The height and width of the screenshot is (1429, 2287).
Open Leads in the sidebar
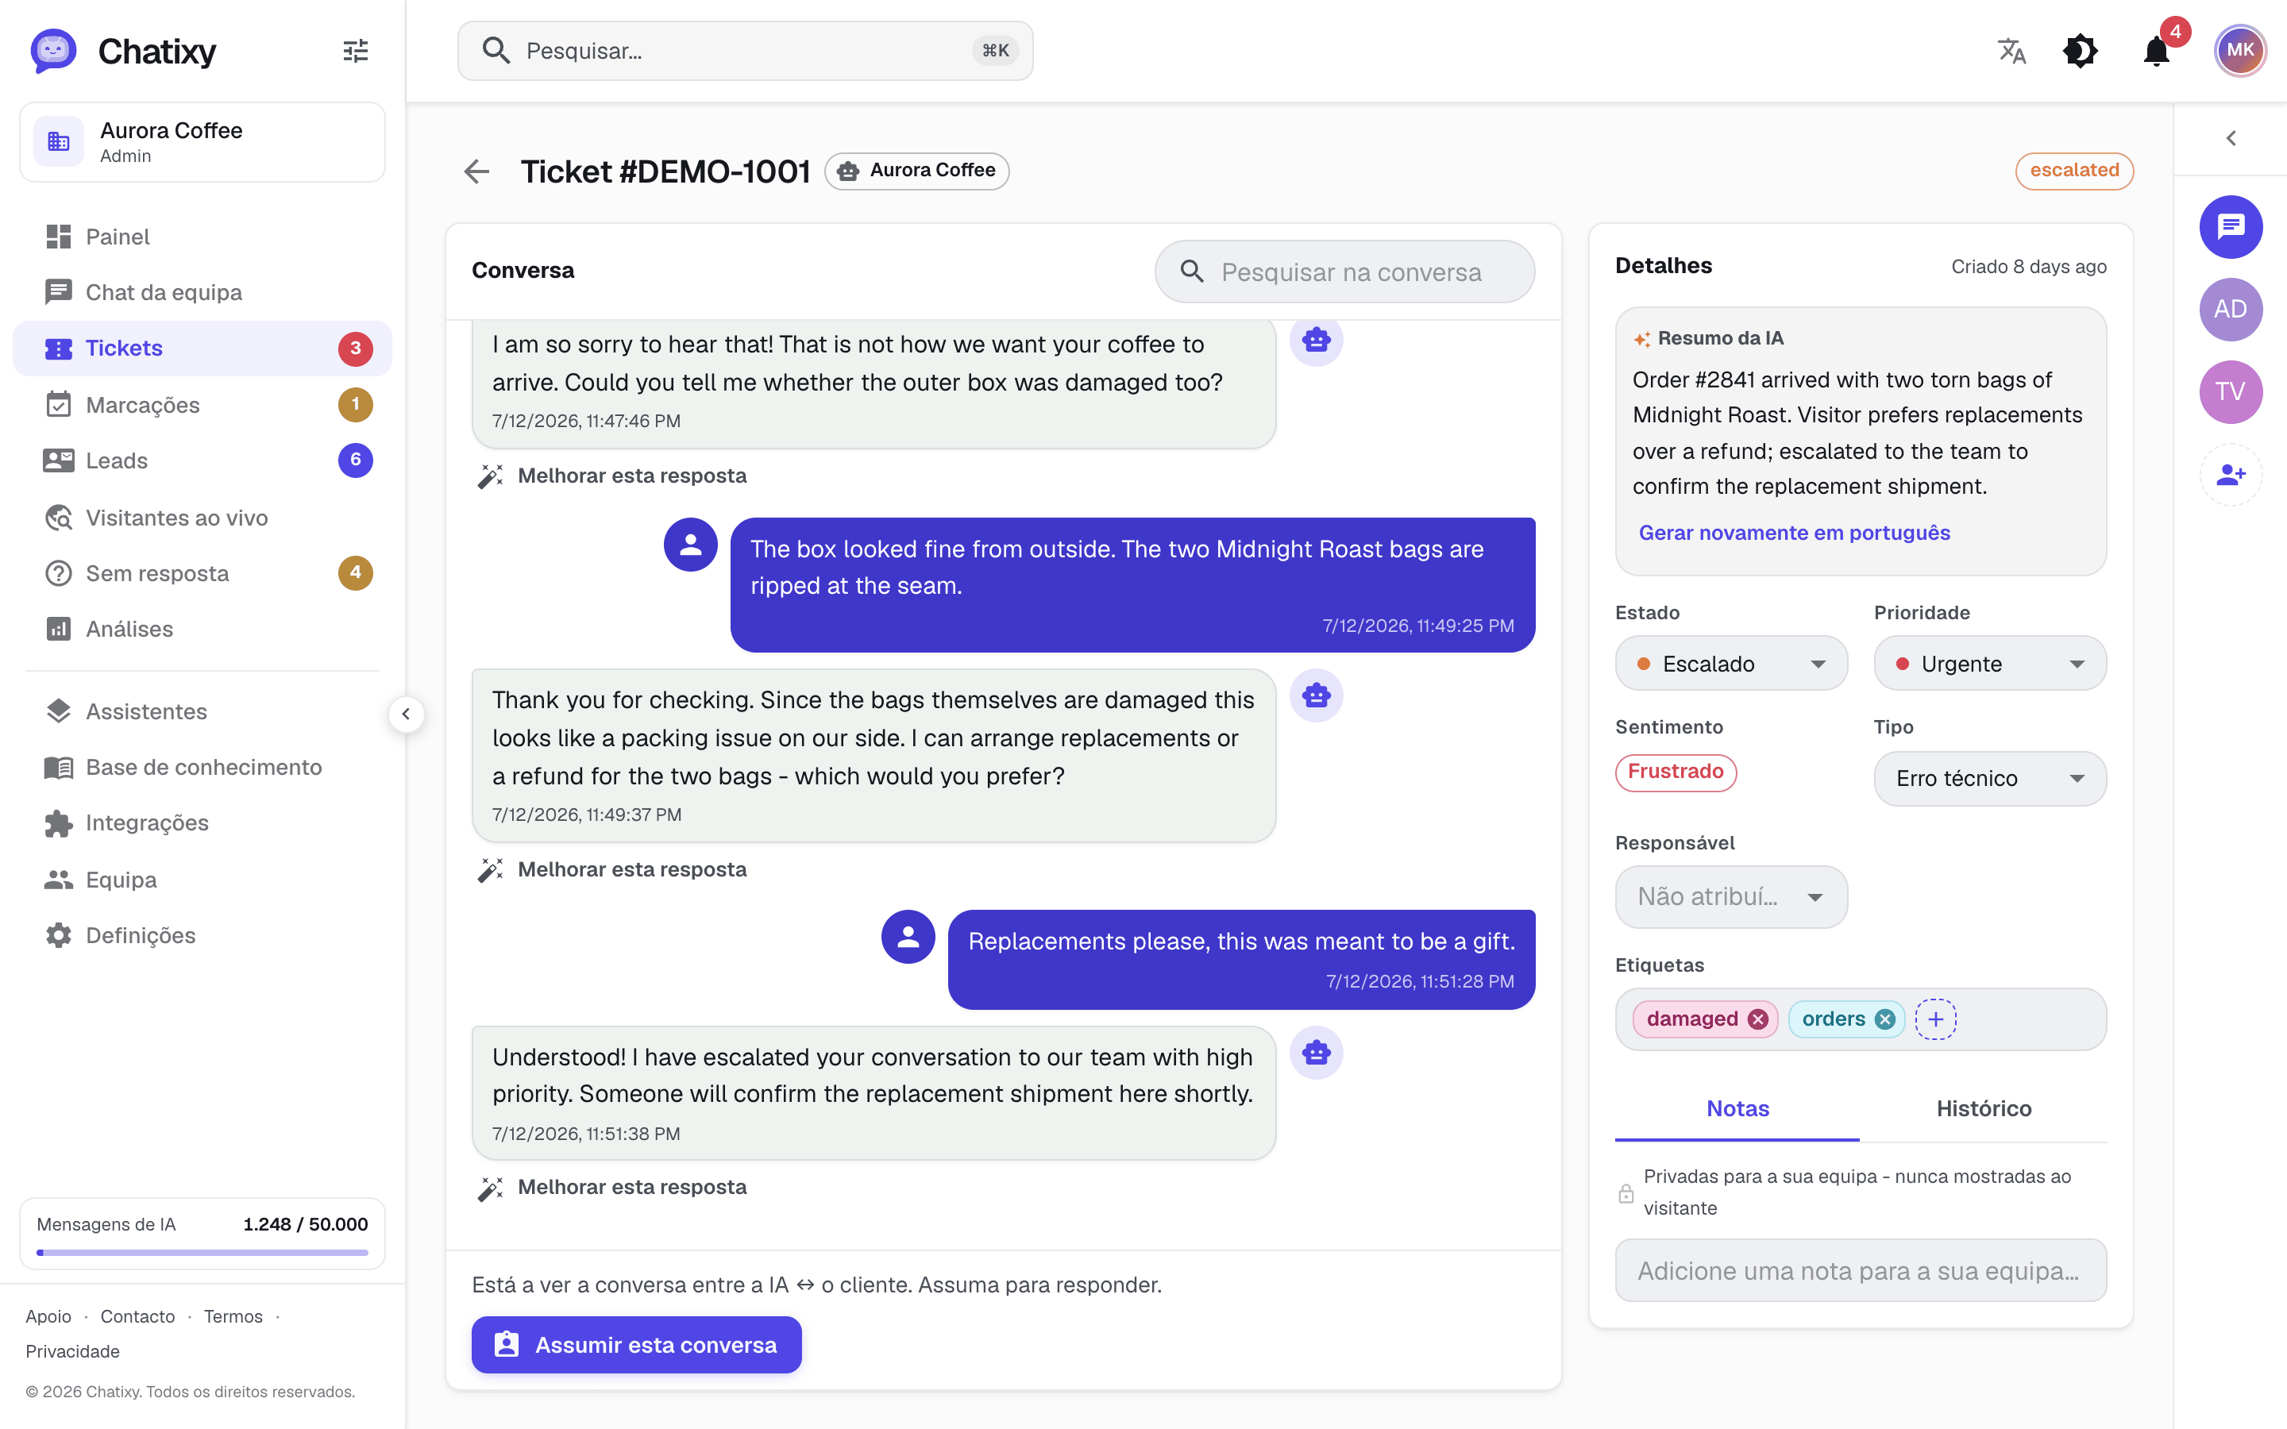pos(202,460)
